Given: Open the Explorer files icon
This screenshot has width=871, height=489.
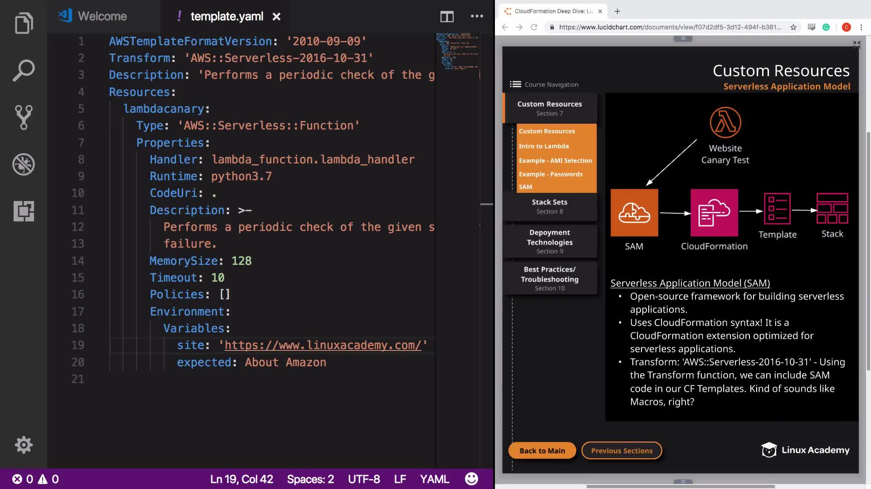Looking at the screenshot, I should [x=24, y=23].
